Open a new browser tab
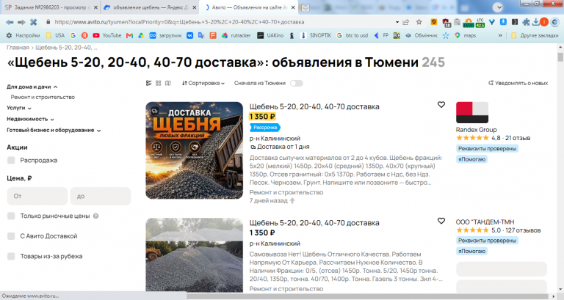 [305, 7]
